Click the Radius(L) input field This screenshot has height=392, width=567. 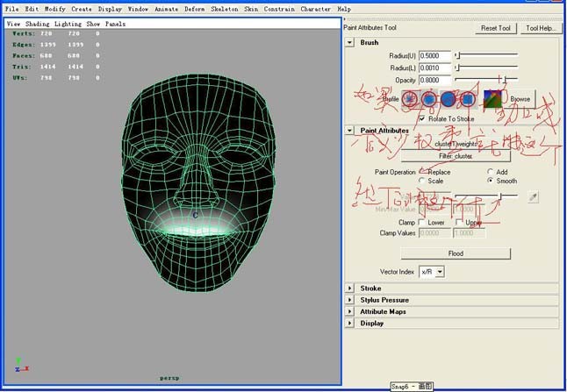(435, 68)
